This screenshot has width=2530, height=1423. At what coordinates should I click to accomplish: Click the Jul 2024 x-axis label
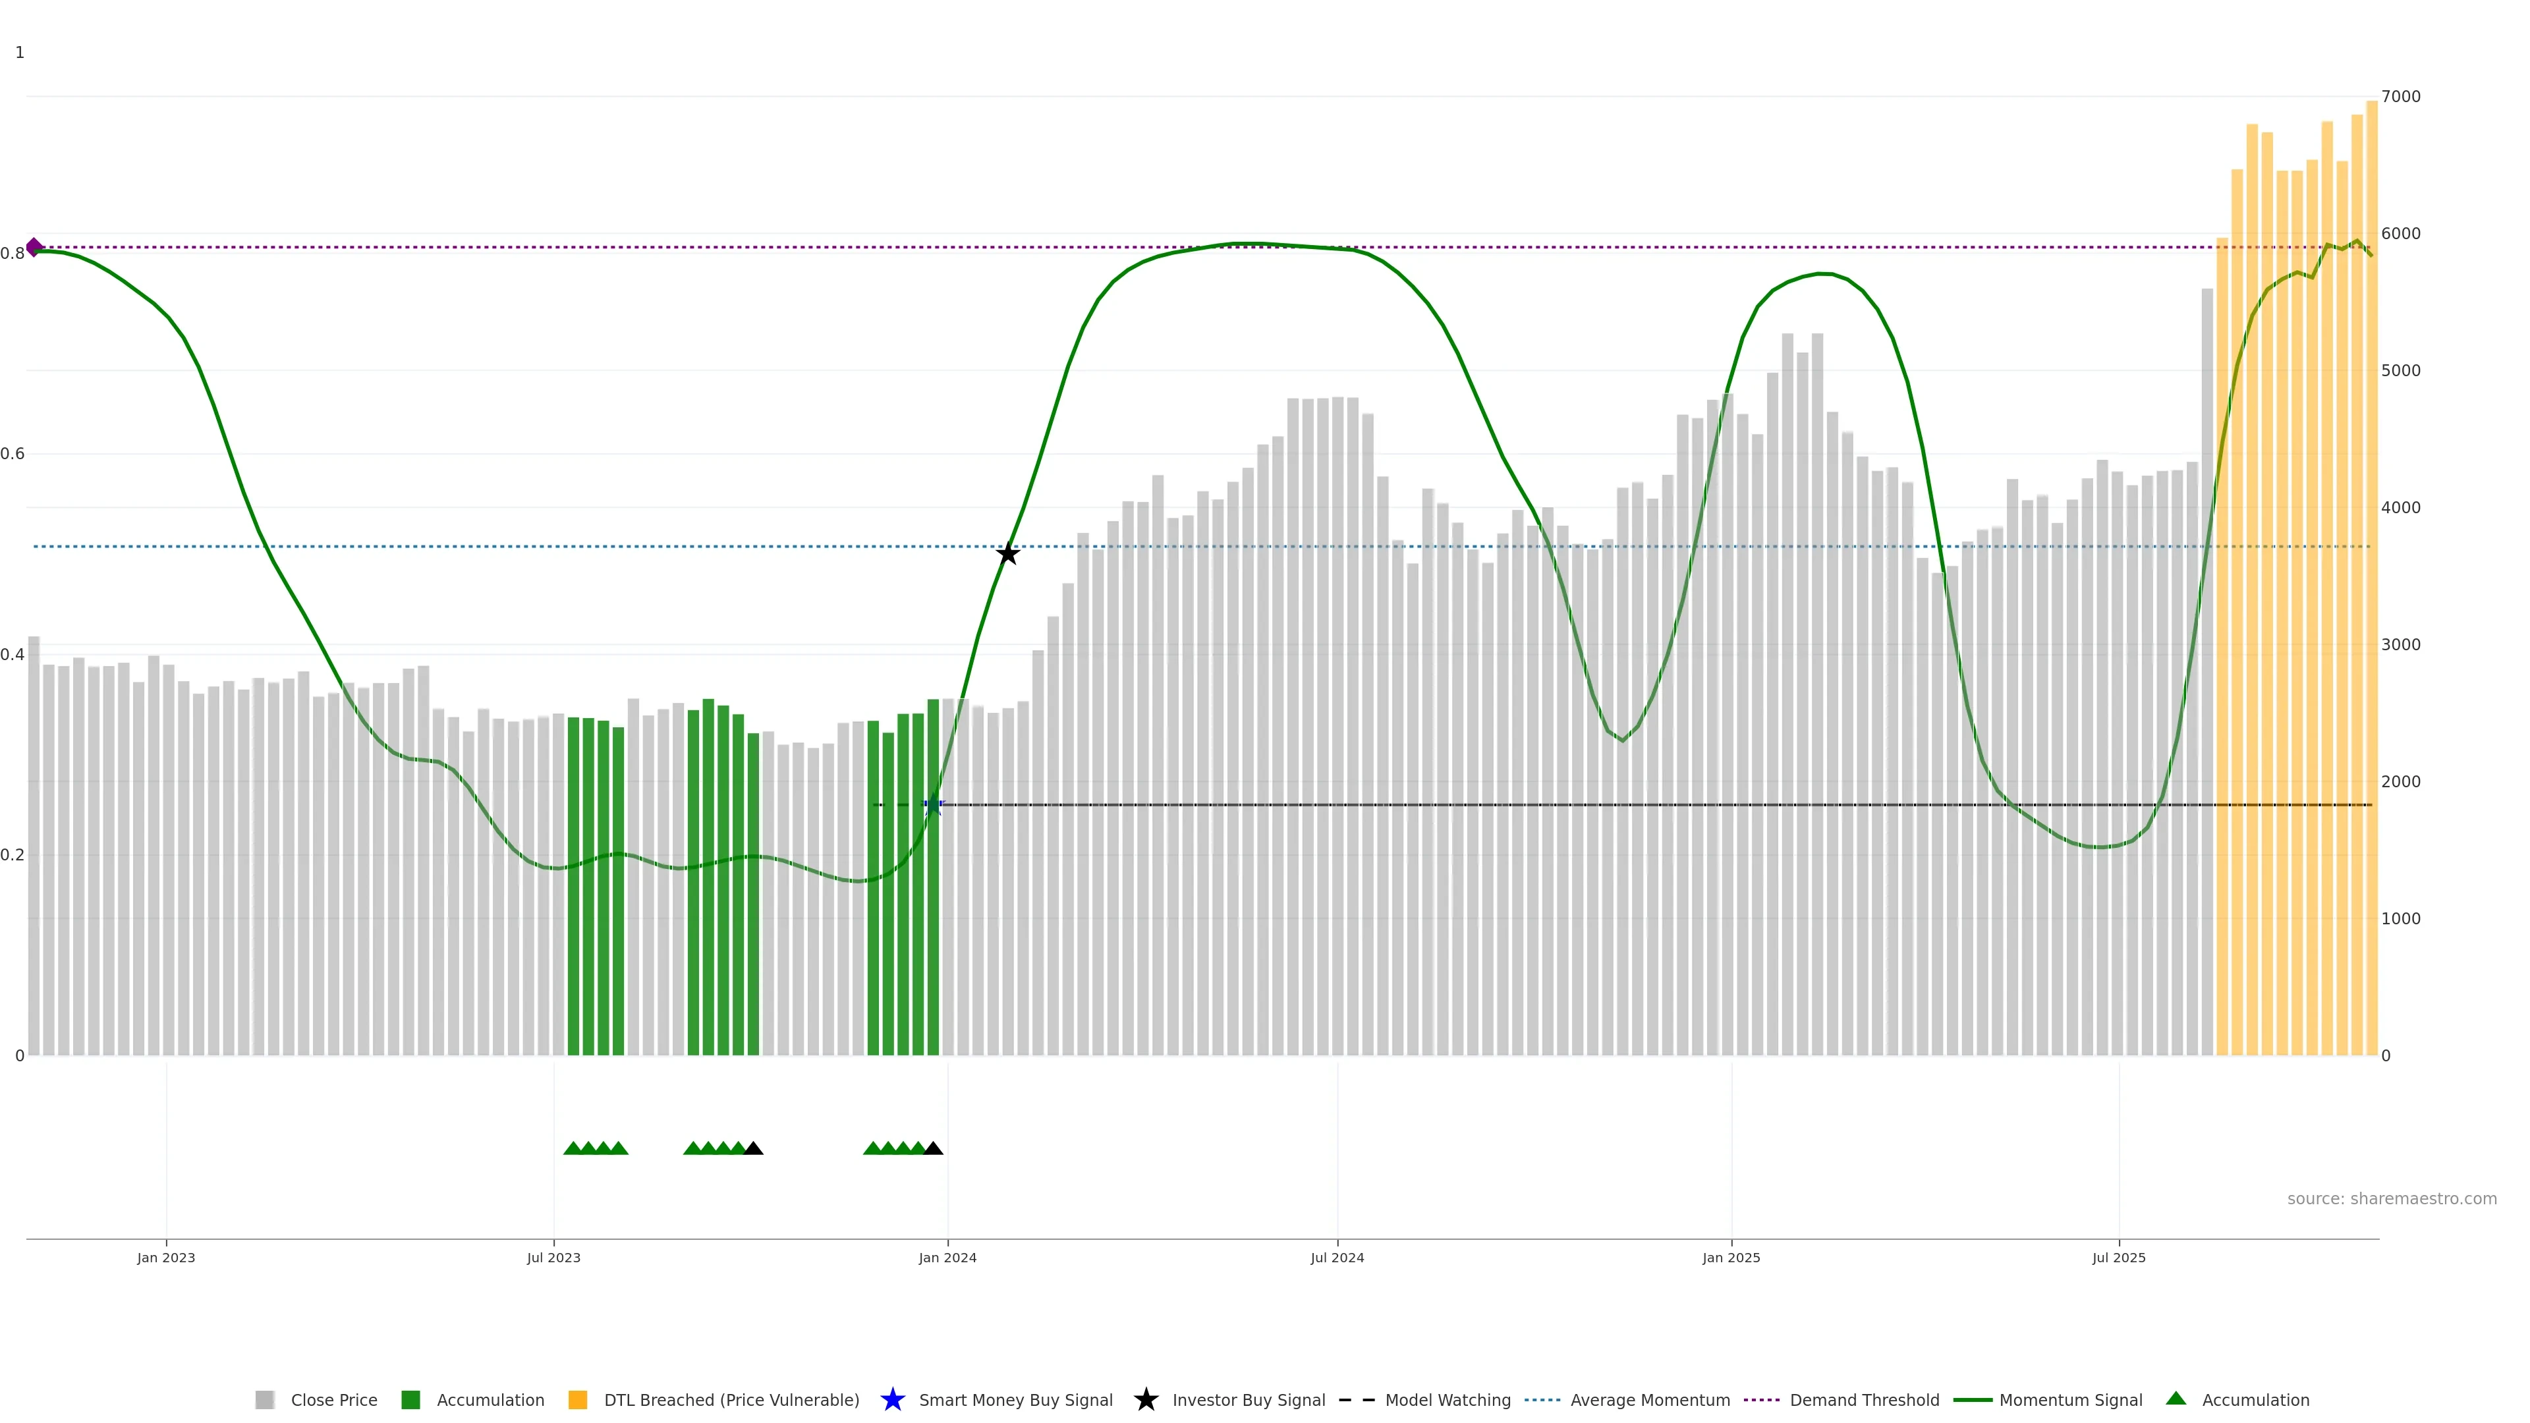pyautogui.click(x=1337, y=1257)
